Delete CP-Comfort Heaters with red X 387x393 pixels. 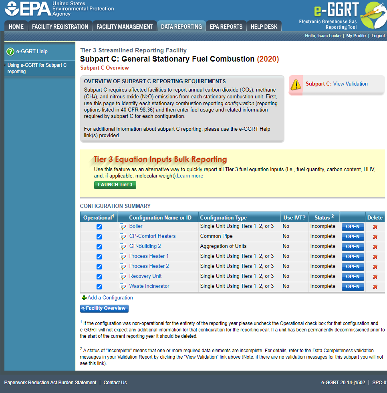[375, 237]
